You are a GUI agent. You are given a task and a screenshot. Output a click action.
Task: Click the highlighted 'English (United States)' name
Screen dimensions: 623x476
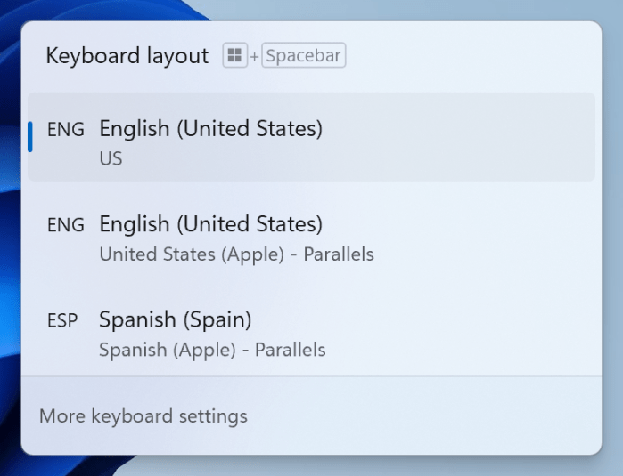point(210,129)
